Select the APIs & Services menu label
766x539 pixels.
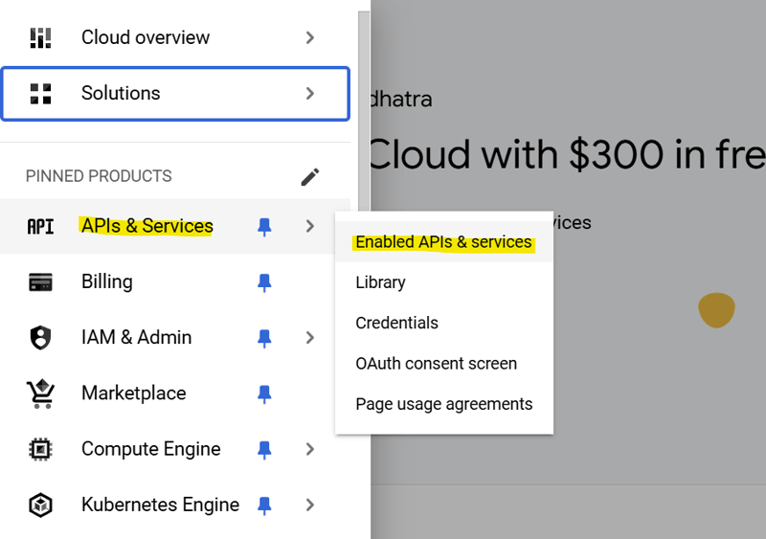tap(147, 226)
